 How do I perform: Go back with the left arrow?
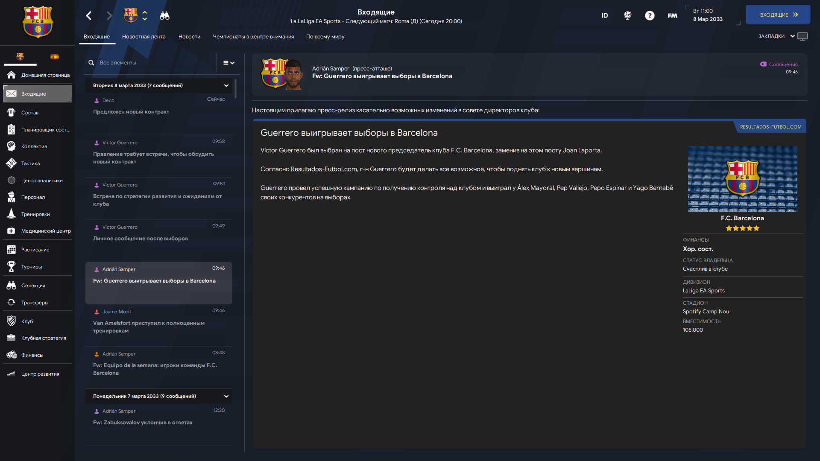(89, 16)
